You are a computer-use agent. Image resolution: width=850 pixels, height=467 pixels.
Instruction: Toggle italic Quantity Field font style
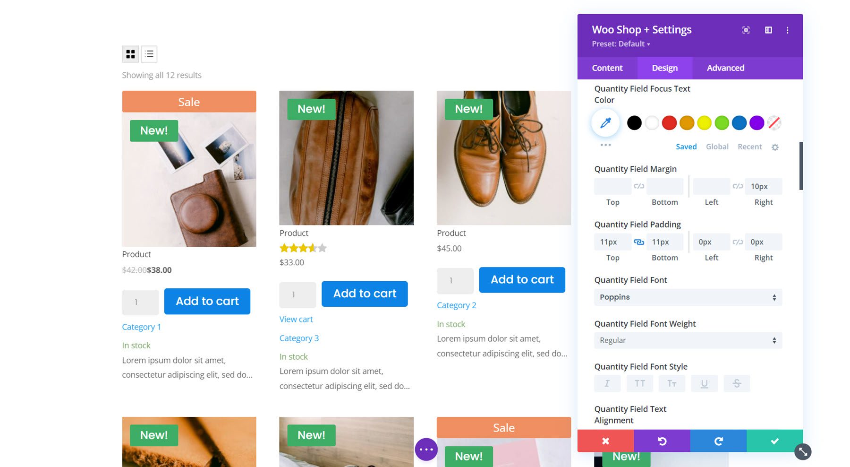tap(607, 383)
